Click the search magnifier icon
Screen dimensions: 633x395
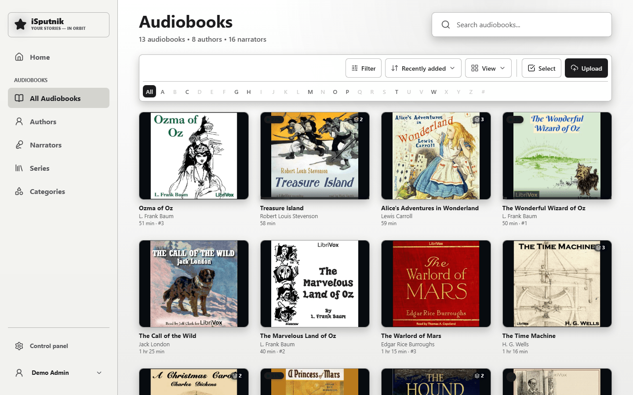[x=446, y=25]
